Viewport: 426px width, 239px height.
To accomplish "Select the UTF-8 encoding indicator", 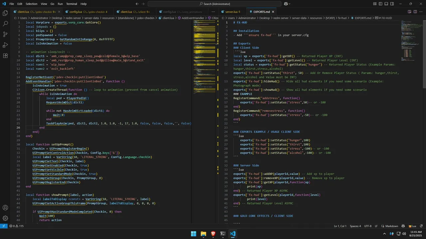I will 368,226.
